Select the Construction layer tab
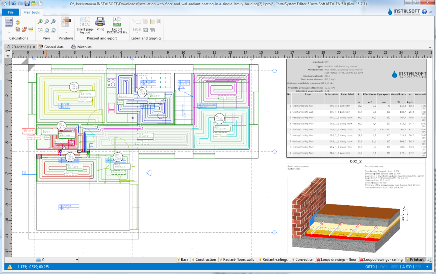 point(203,259)
